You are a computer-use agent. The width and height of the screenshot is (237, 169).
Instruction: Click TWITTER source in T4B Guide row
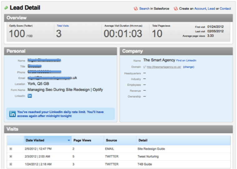tap(112, 164)
